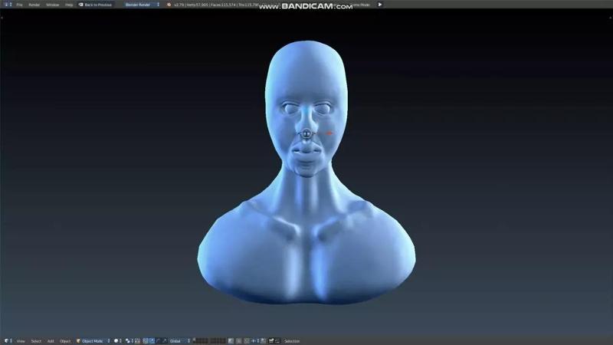Screen dimensions: 613x345
Task: Click the Selection label in the viewport header
Action: coord(292,341)
